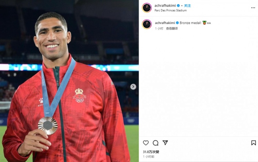Click the medal photo of the post
The image size is (258, 162).
(69, 81)
